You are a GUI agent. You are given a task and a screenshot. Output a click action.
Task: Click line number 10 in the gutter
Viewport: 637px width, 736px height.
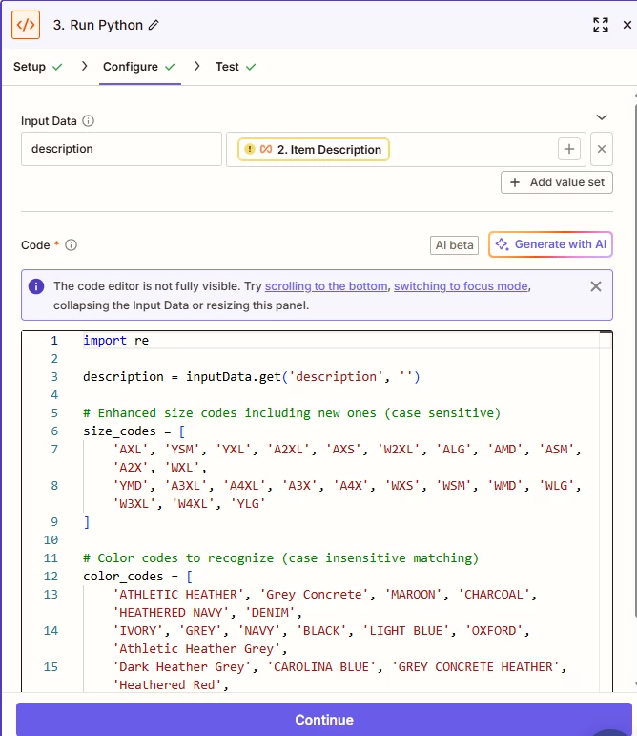(51, 539)
